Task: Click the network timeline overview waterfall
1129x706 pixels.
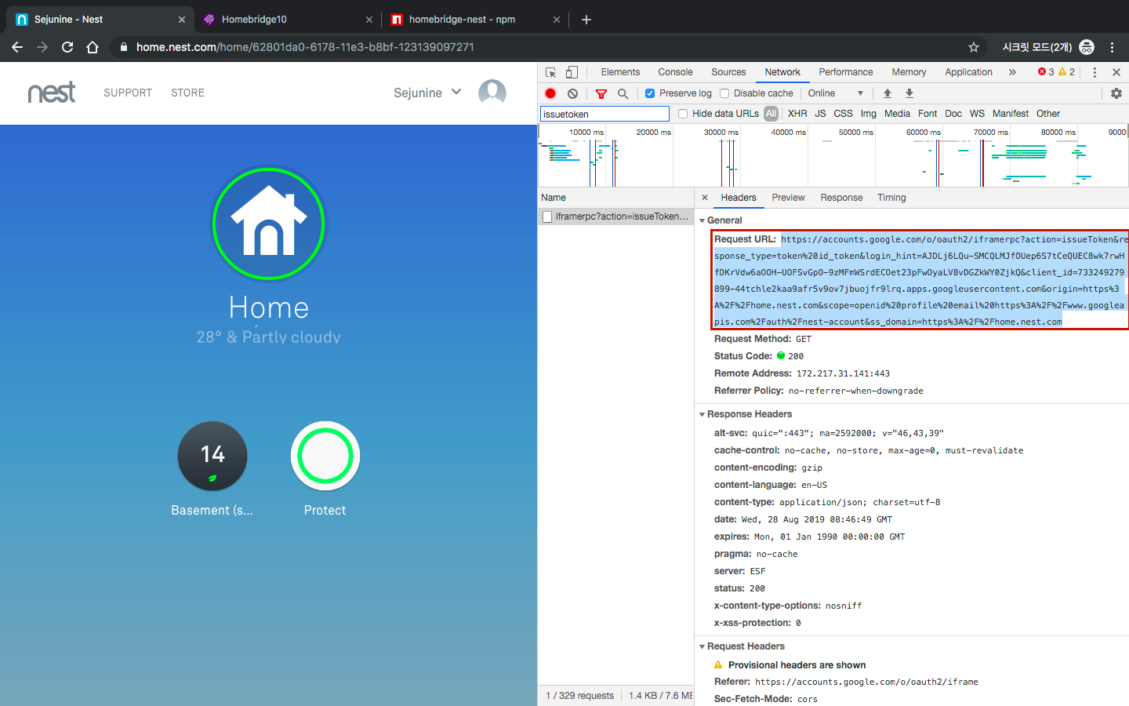Action: pos(833,156)
